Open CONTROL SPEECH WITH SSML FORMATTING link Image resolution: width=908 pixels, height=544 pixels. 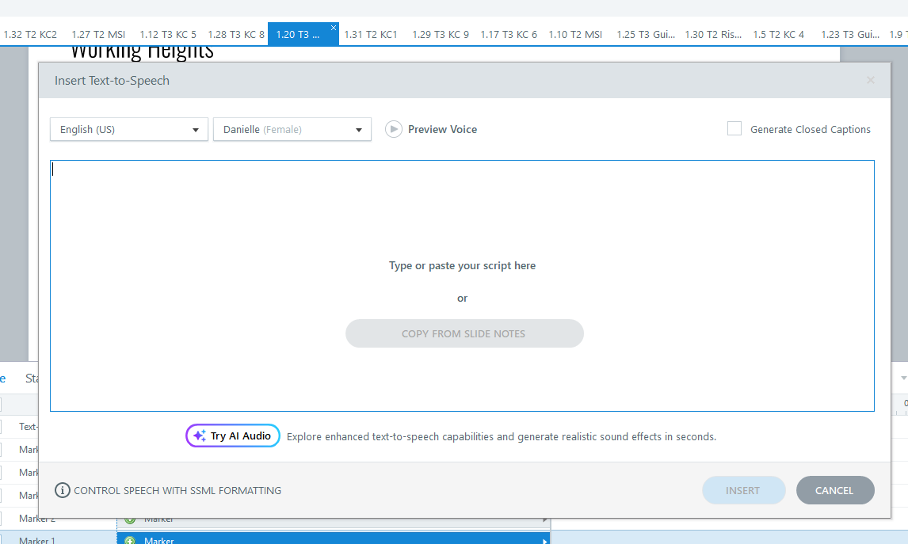[x=177, y=491]
